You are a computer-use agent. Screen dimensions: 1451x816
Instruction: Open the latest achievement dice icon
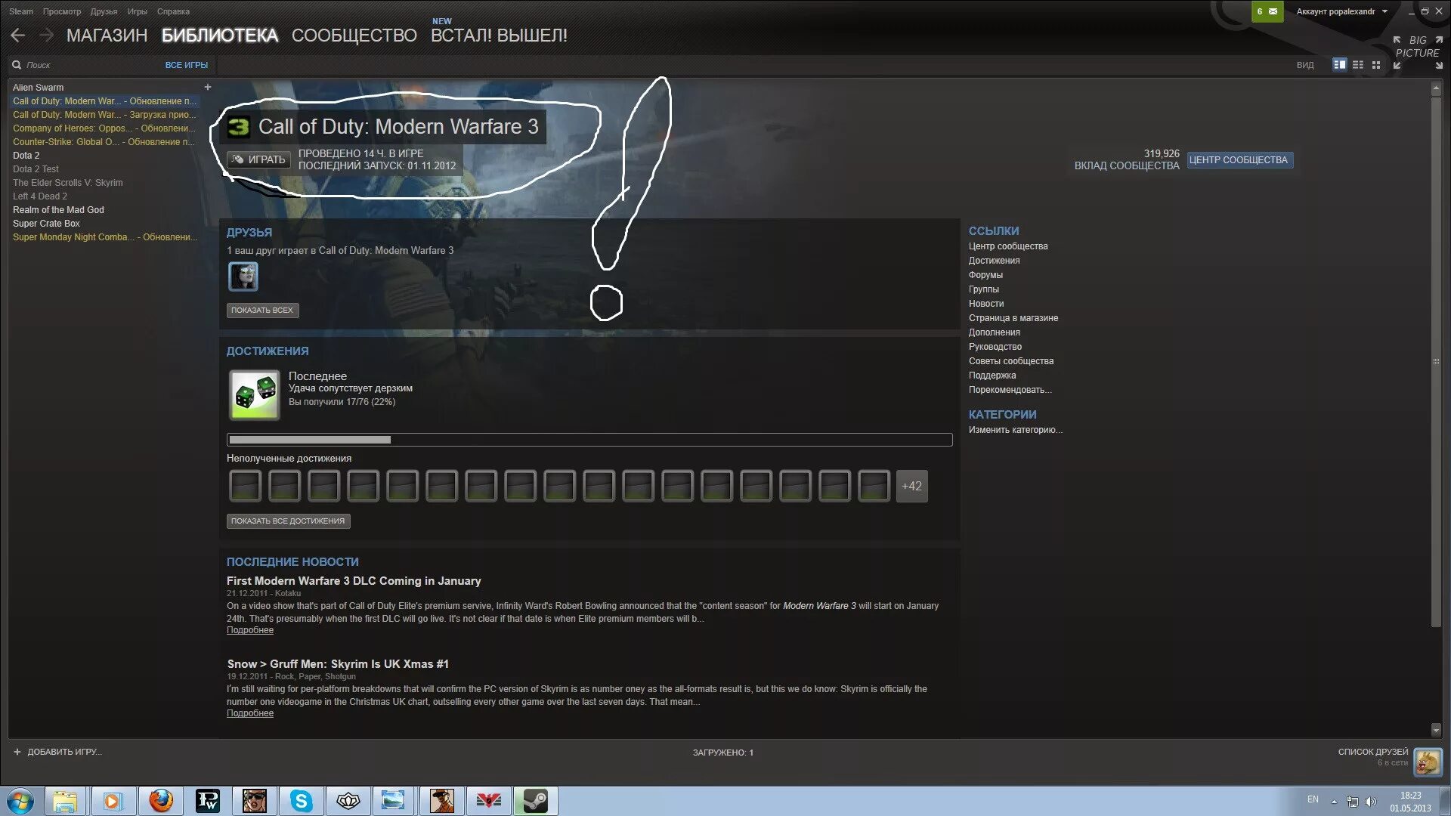coord(255,394)
